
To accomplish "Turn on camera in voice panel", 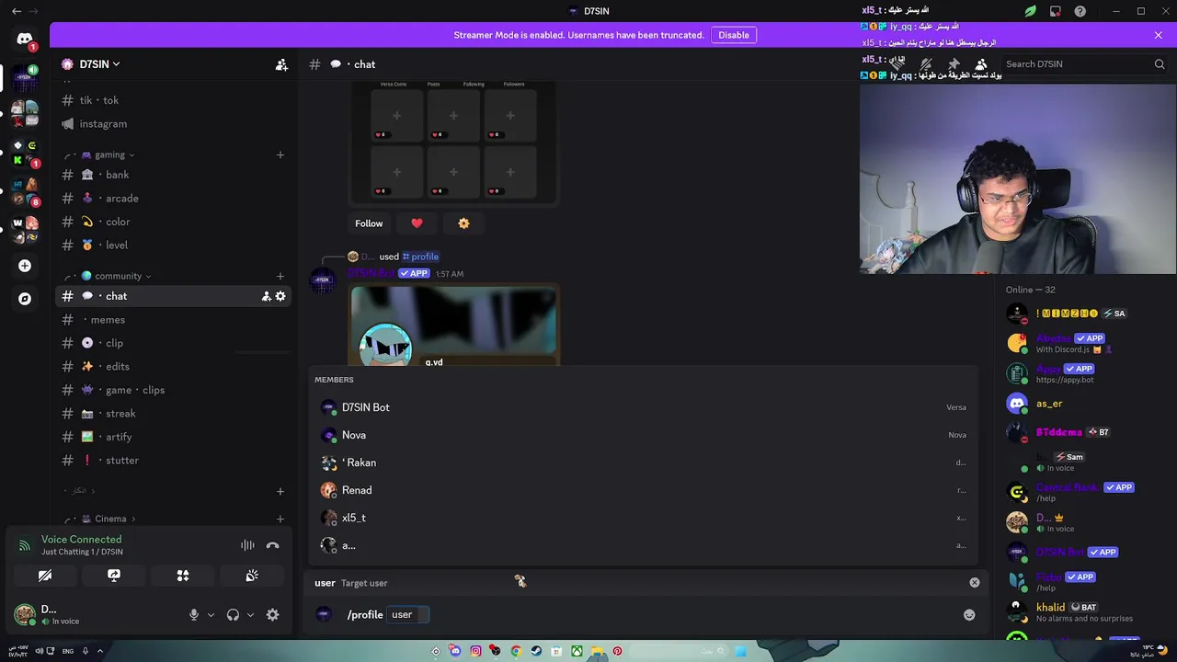I will click(x=45, y=576).
